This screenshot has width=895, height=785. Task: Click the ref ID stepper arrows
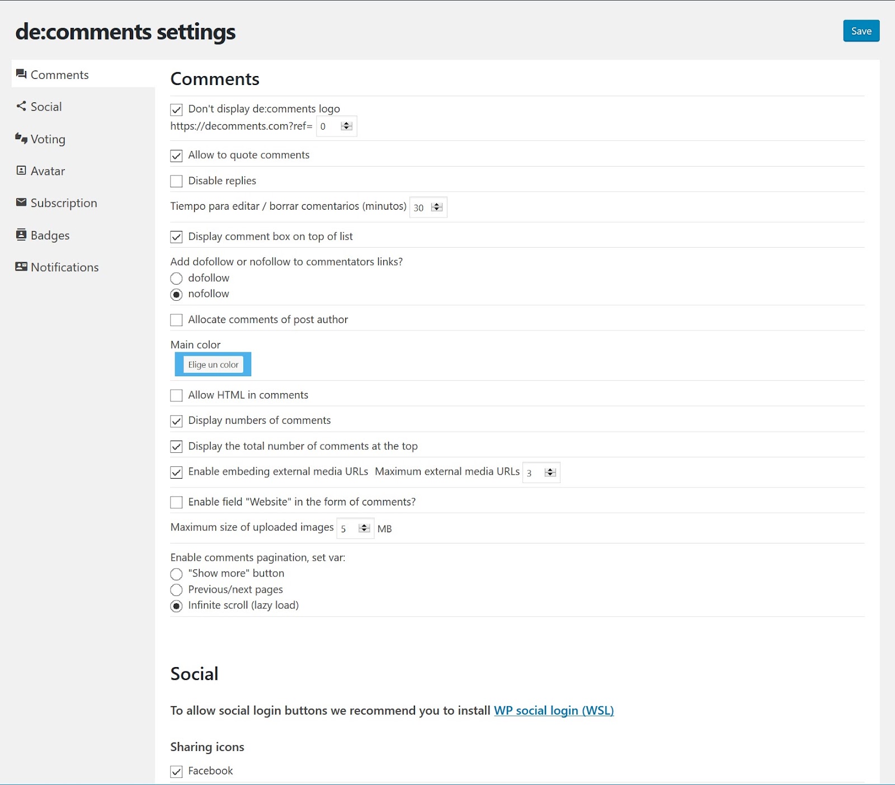click(347, 126)
